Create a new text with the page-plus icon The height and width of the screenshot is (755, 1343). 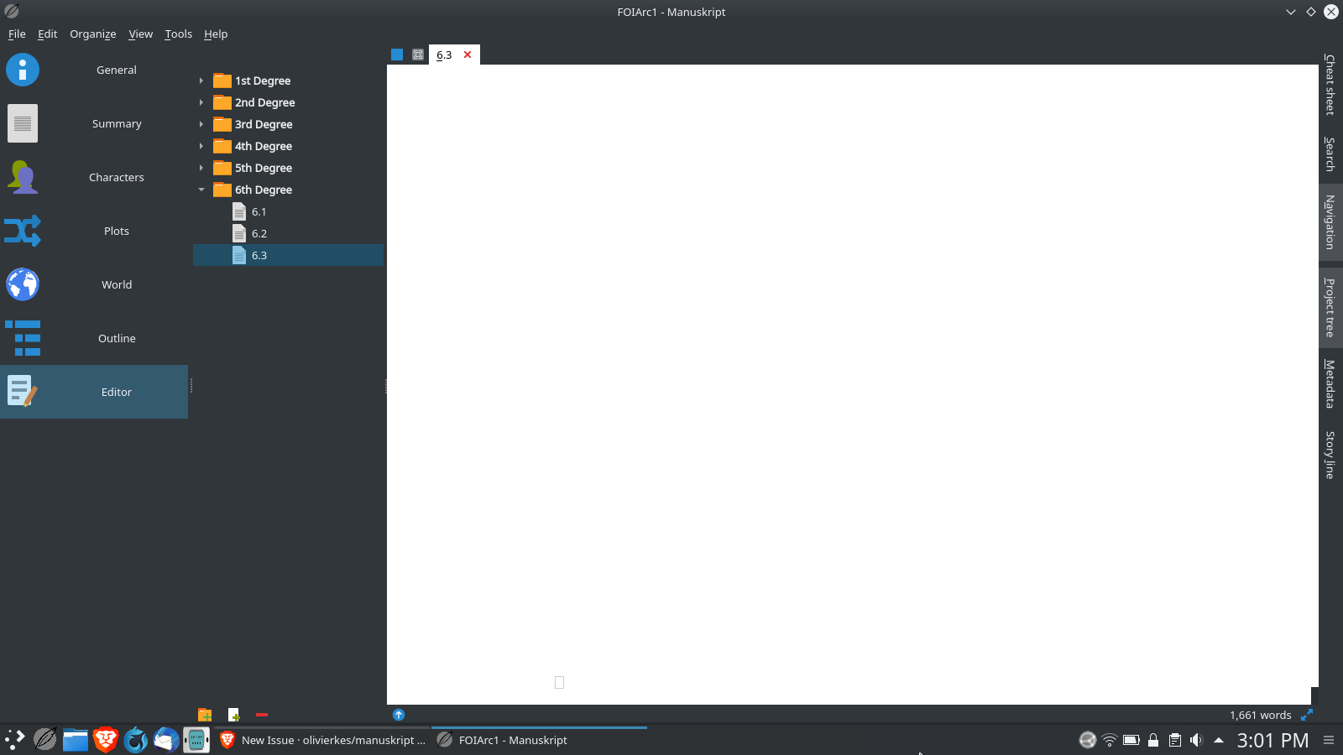pyautogui.click(x=233, y=715)
